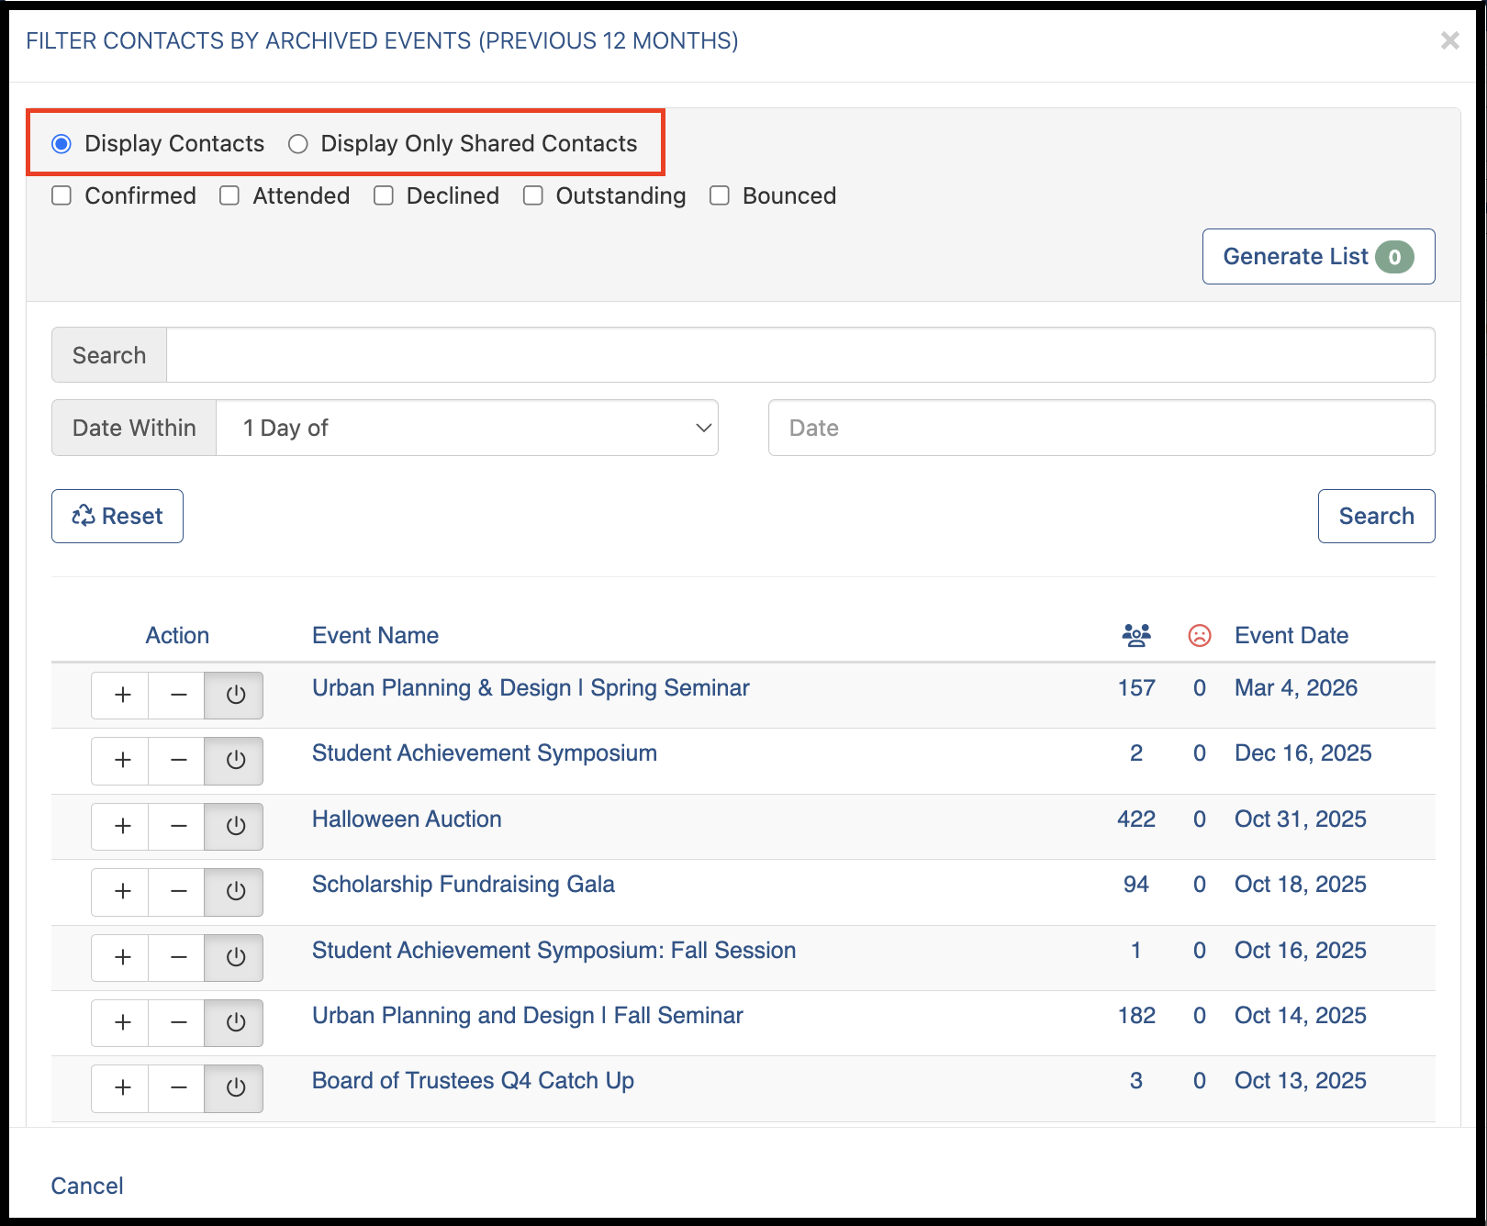This screenshot has width=1487, height=1226.
Task: Open Scholarship Fundraising Gala event
Action: coord(464,885)
